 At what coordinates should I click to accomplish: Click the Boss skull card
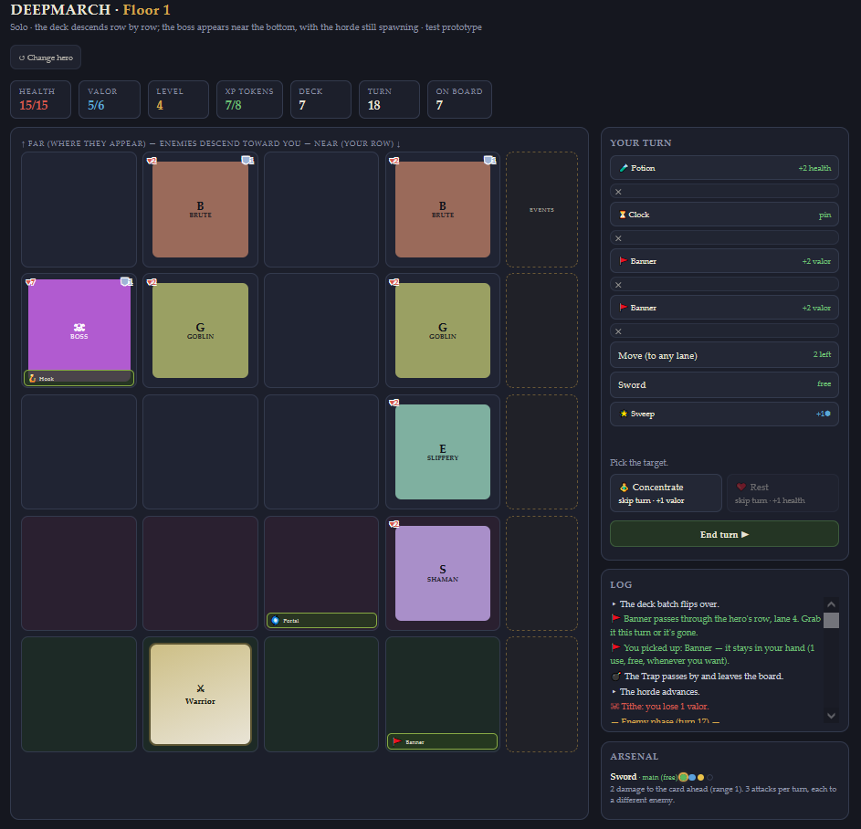point(79,325)
